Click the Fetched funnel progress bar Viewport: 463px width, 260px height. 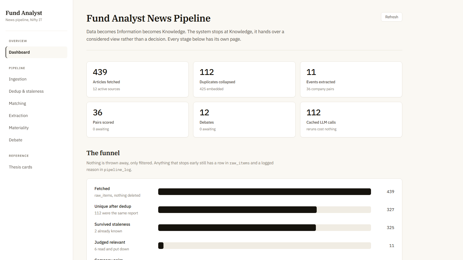pos(265,192)
